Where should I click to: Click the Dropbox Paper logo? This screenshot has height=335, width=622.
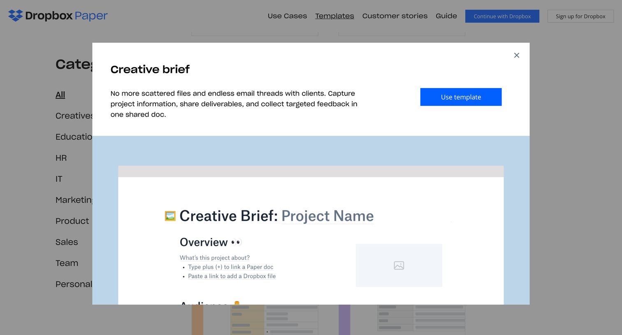[x=58, y=16]
